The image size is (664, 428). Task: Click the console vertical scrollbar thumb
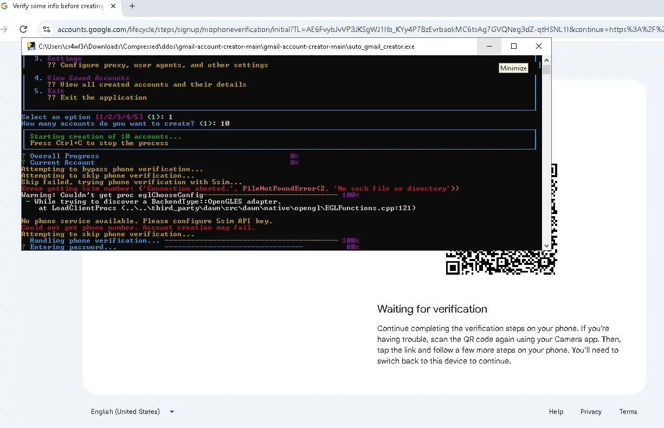click(x=547, y=69)
